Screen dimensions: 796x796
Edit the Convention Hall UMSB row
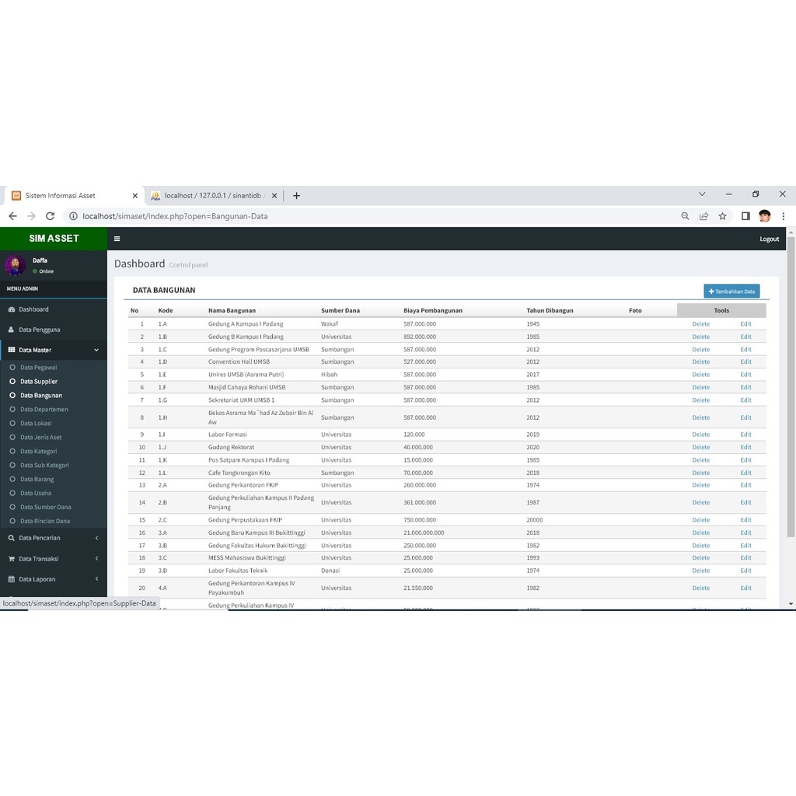click(x=745, y=361)
